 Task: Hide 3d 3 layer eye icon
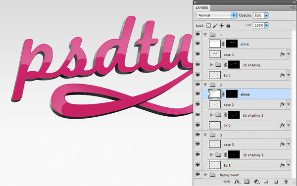(198, 165)
